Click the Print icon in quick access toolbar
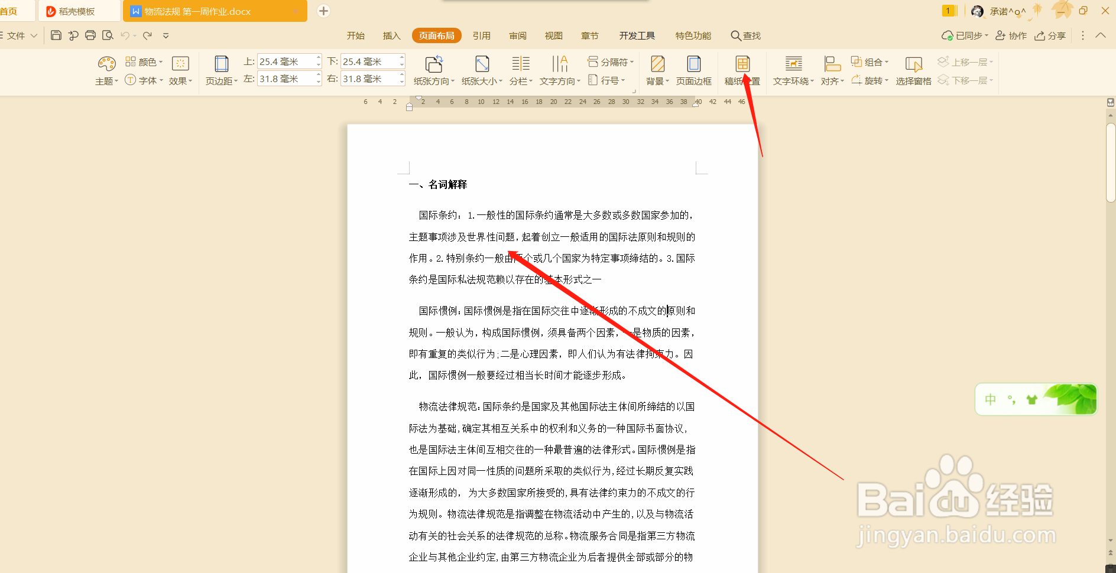This screenshot has width=1116, height=573. (x=90, y=35)
